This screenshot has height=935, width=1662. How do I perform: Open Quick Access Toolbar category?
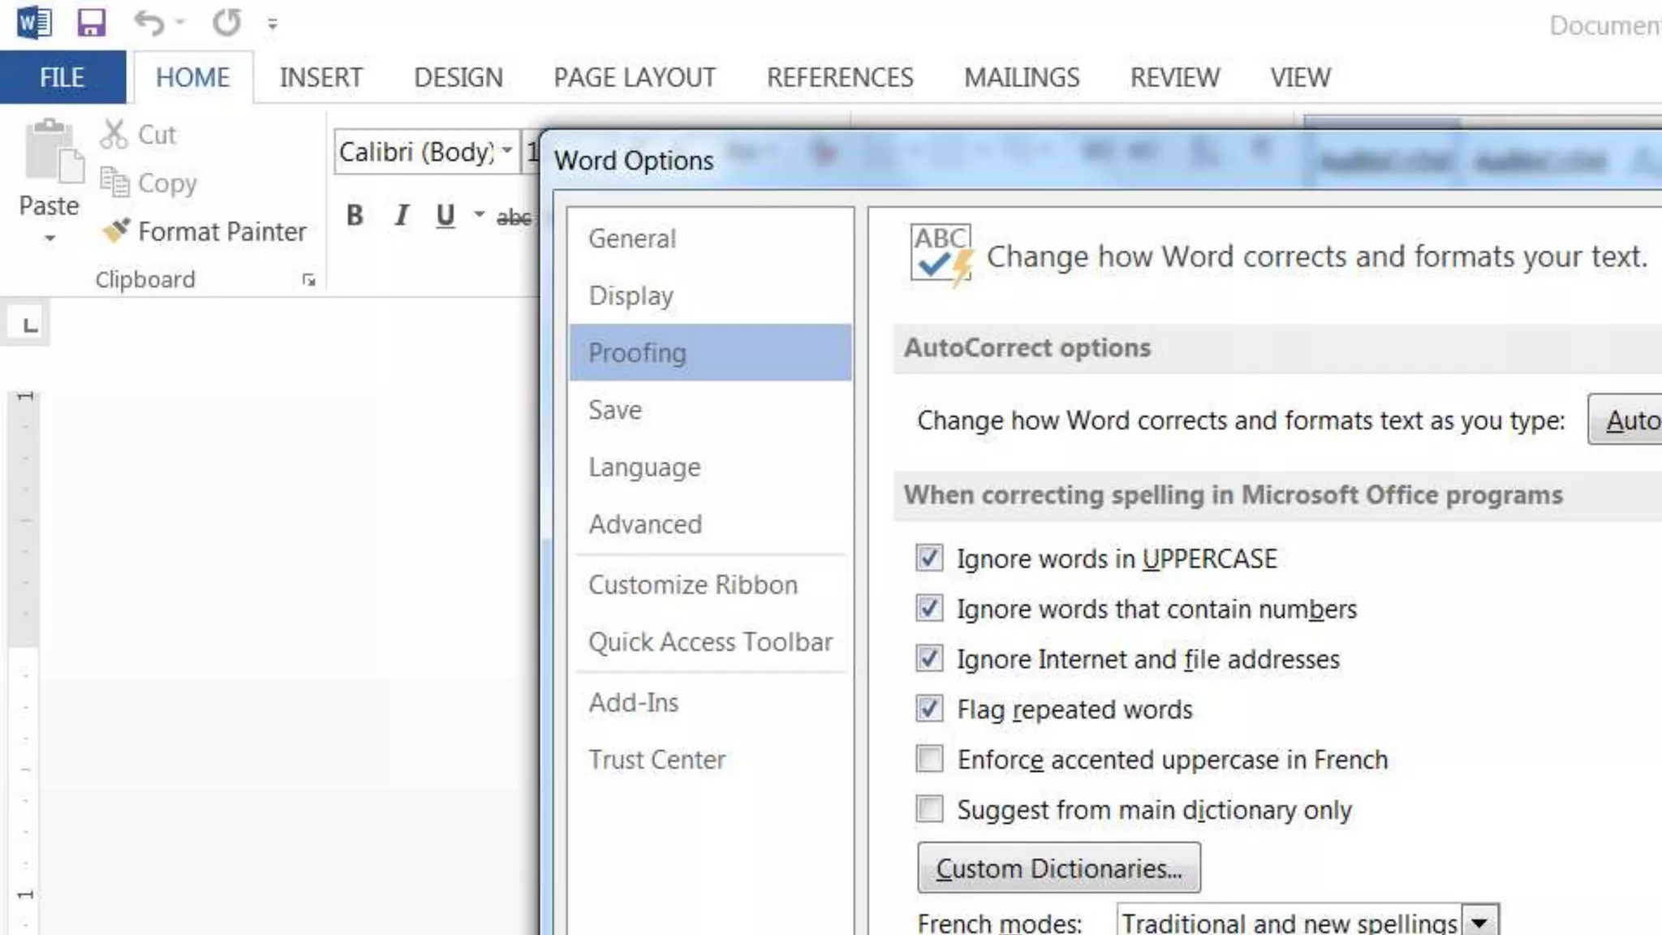(711, 642)
